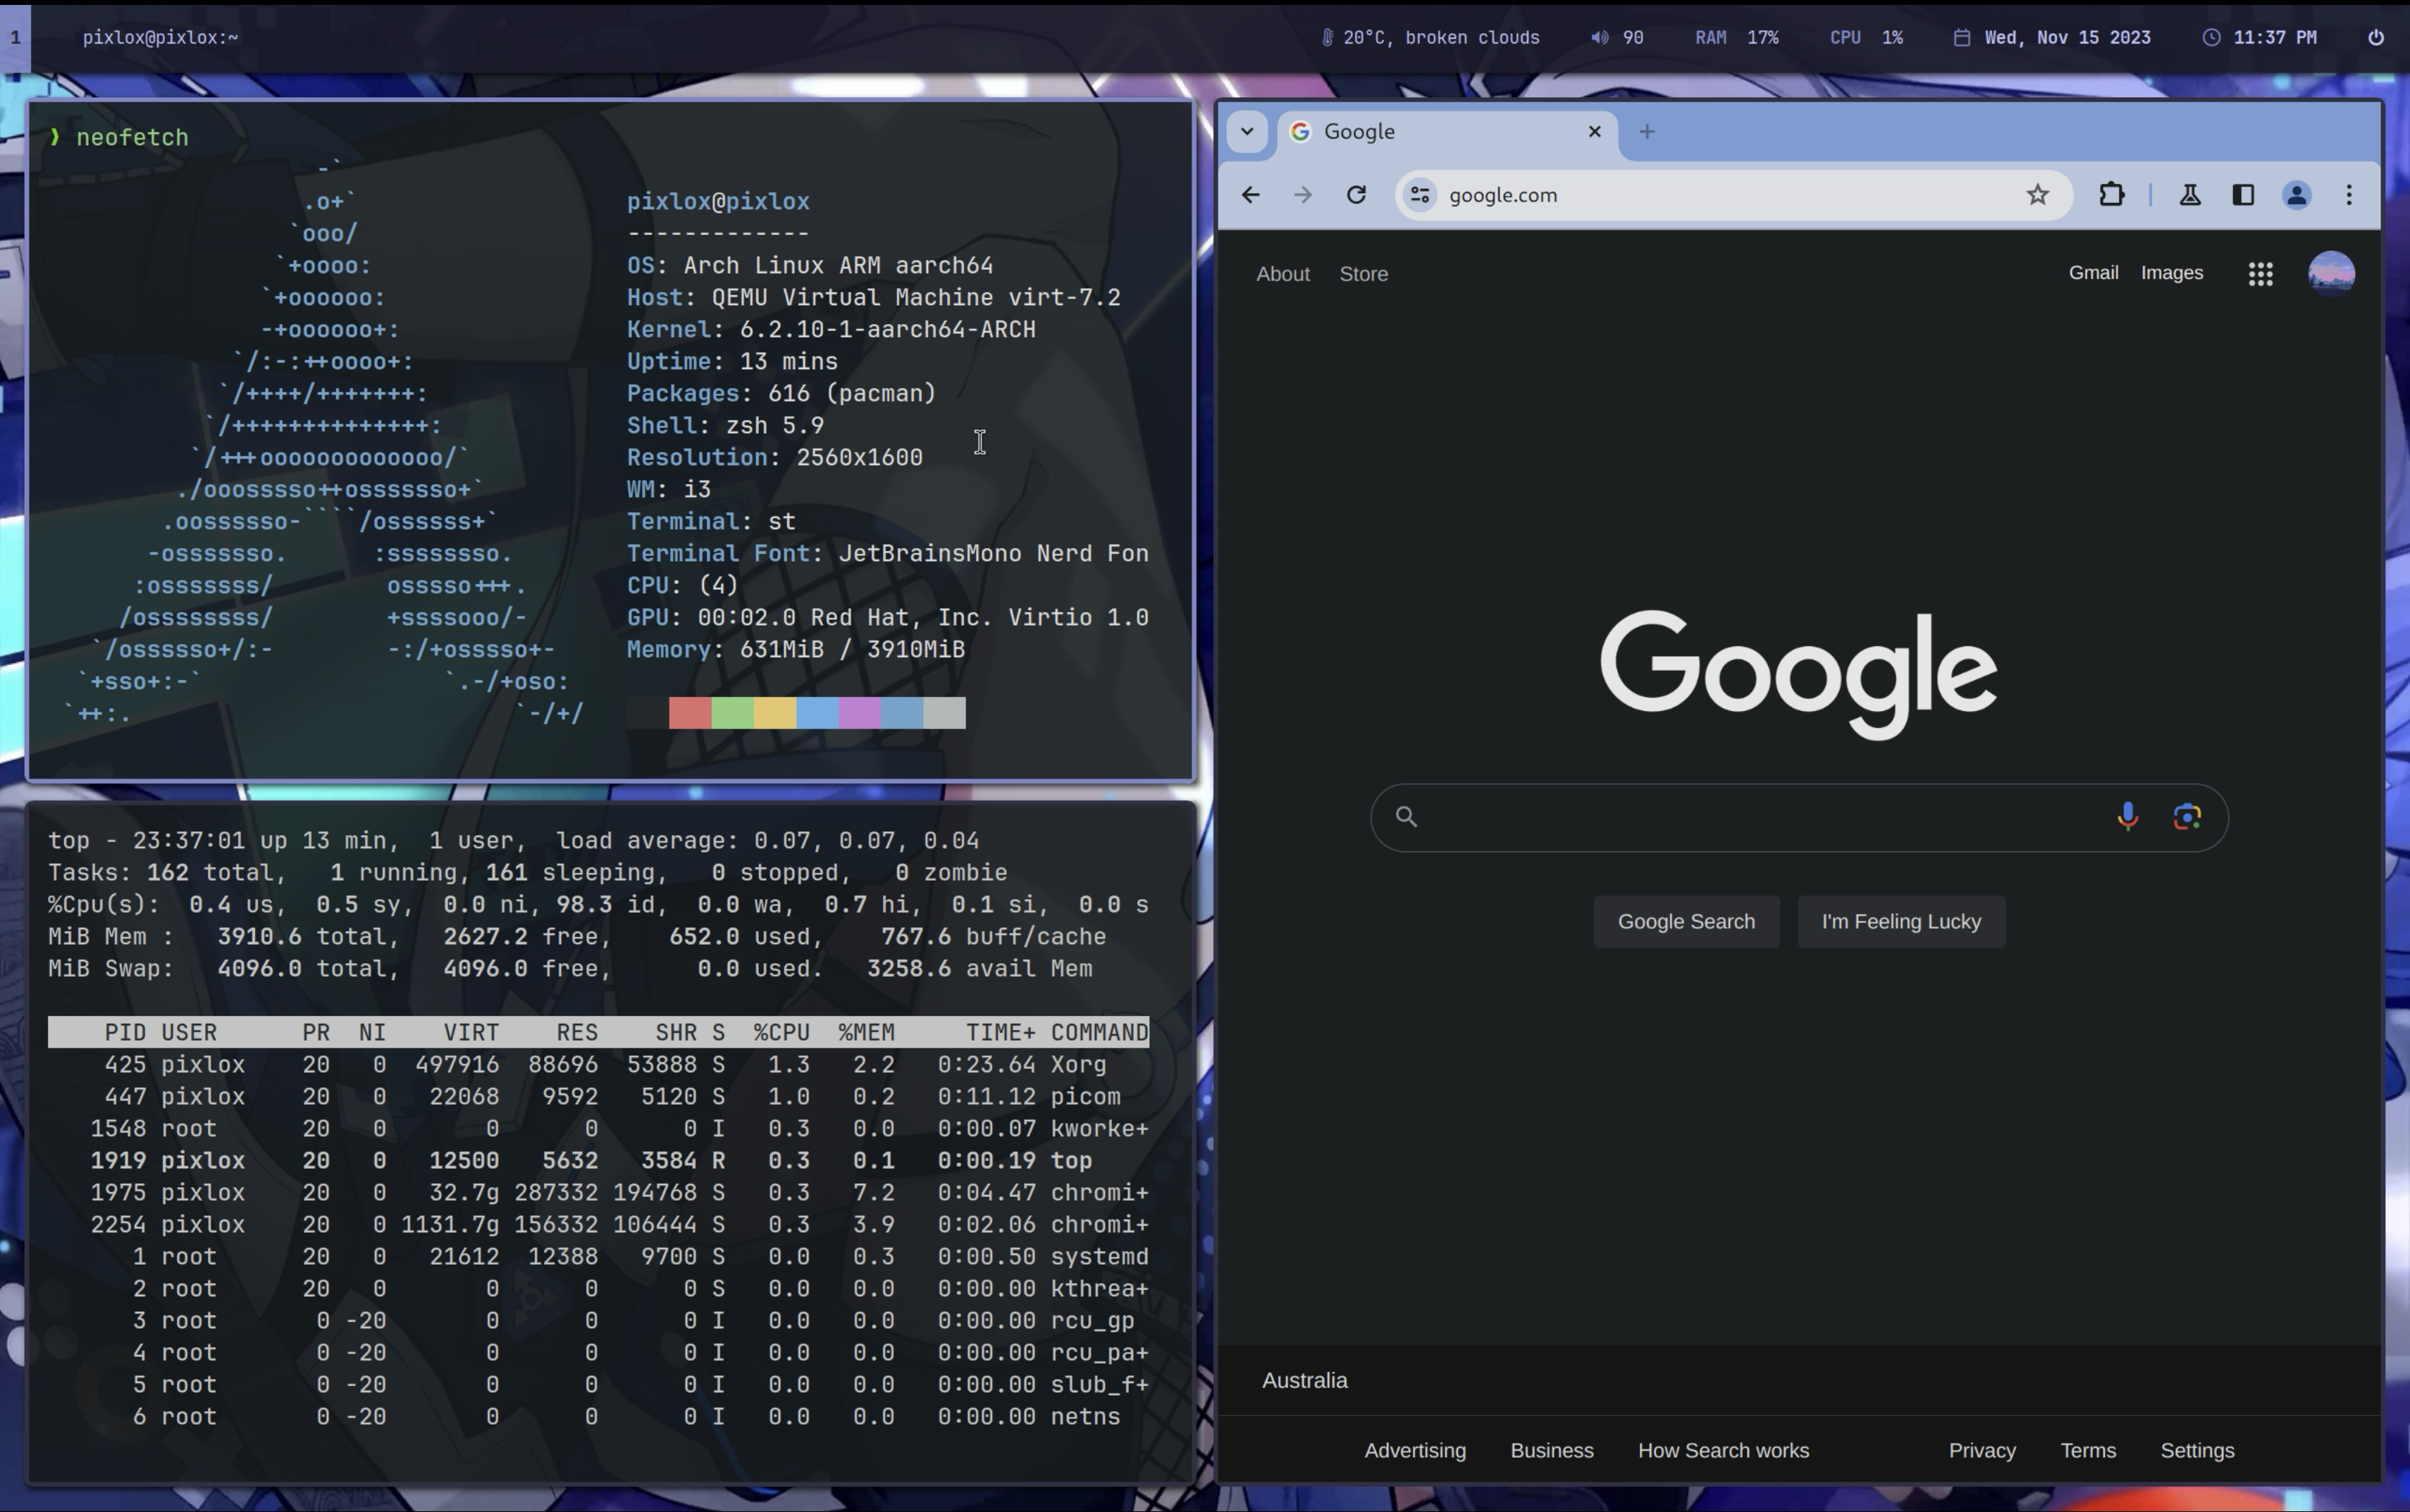Open Chrome profile menu in toolbar

pos(2296,195)
